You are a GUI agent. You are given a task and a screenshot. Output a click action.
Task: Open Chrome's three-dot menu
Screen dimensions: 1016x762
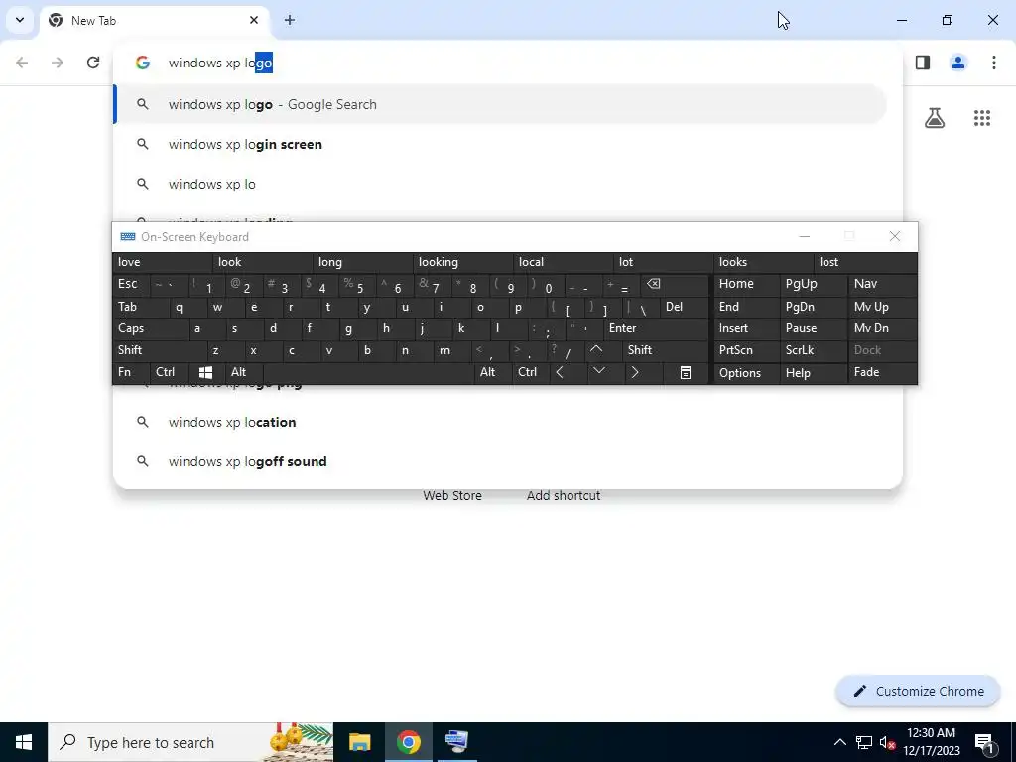pyautogui.click(x=994, y=63)
